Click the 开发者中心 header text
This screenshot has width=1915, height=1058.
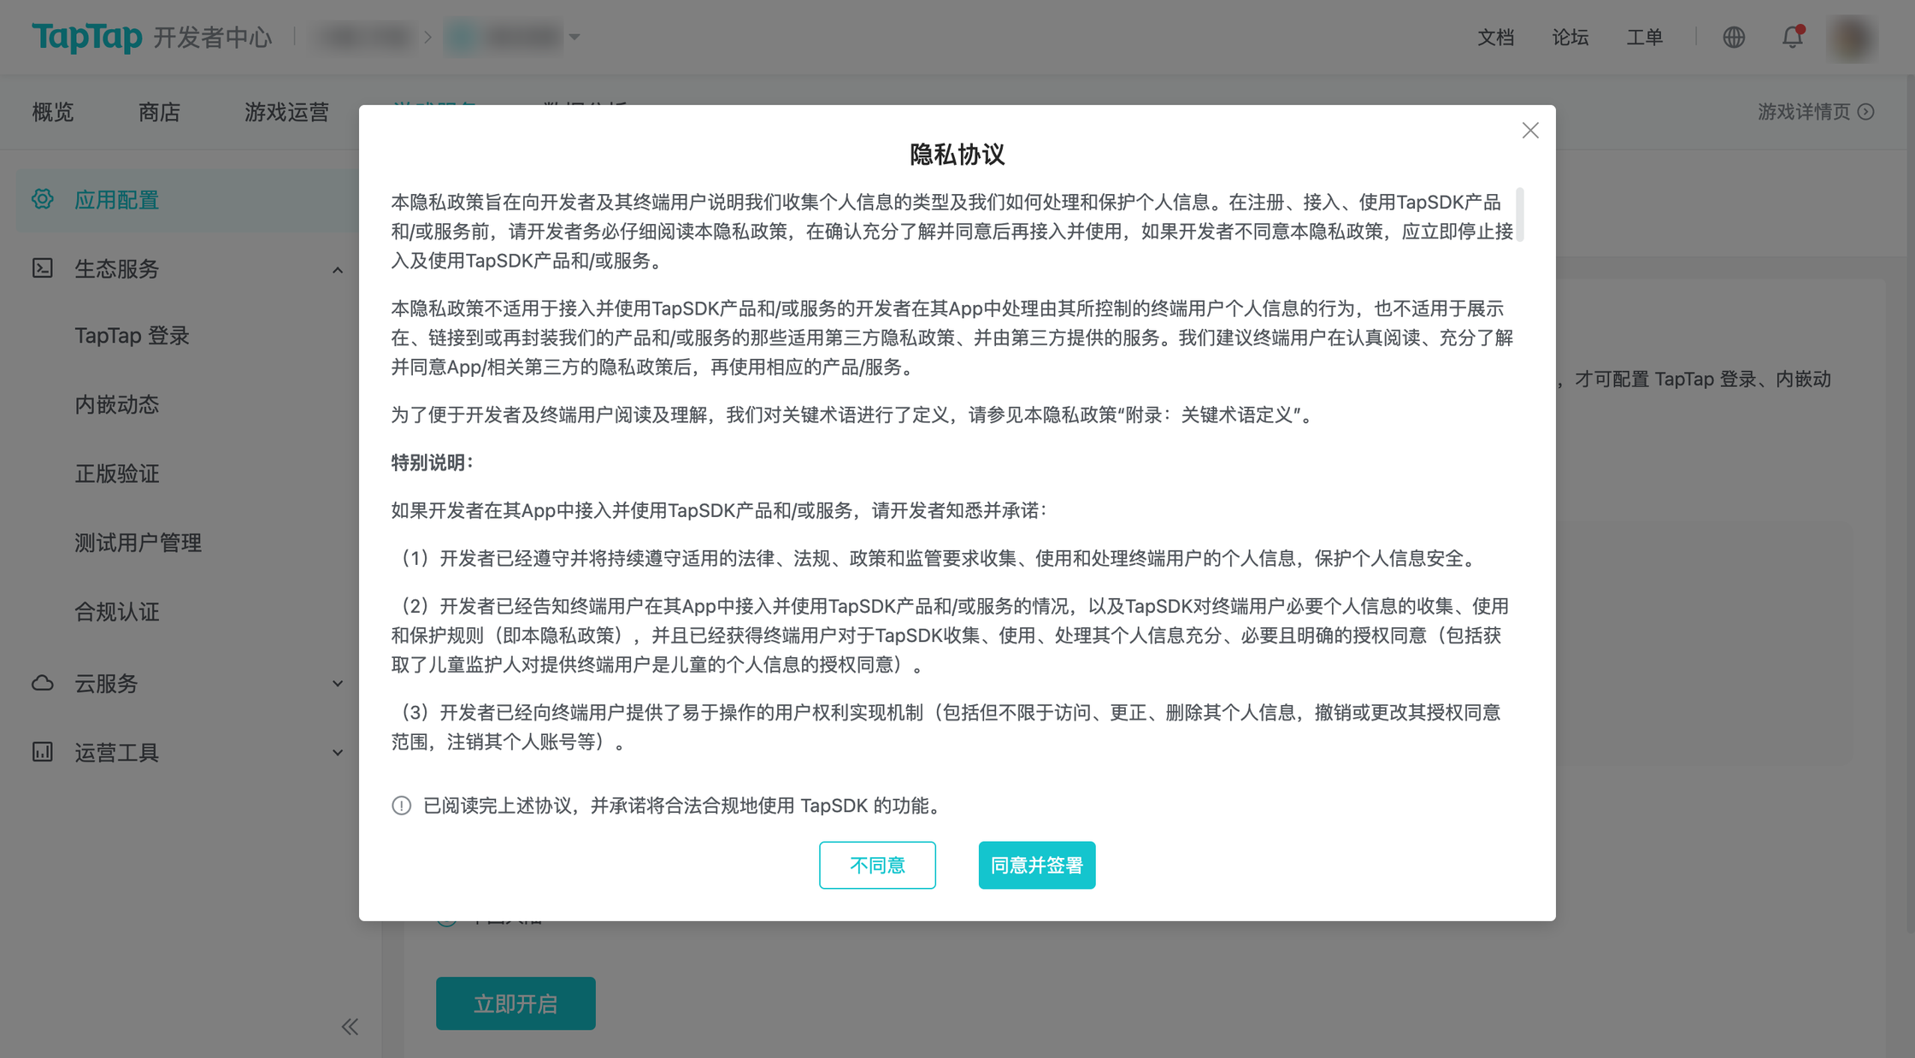tap(213, 38)
